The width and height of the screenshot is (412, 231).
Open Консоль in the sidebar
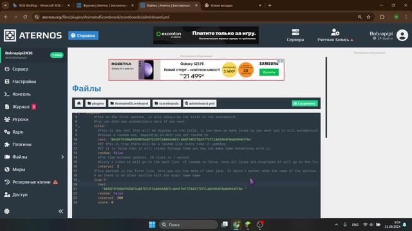(x=17, y=94)
